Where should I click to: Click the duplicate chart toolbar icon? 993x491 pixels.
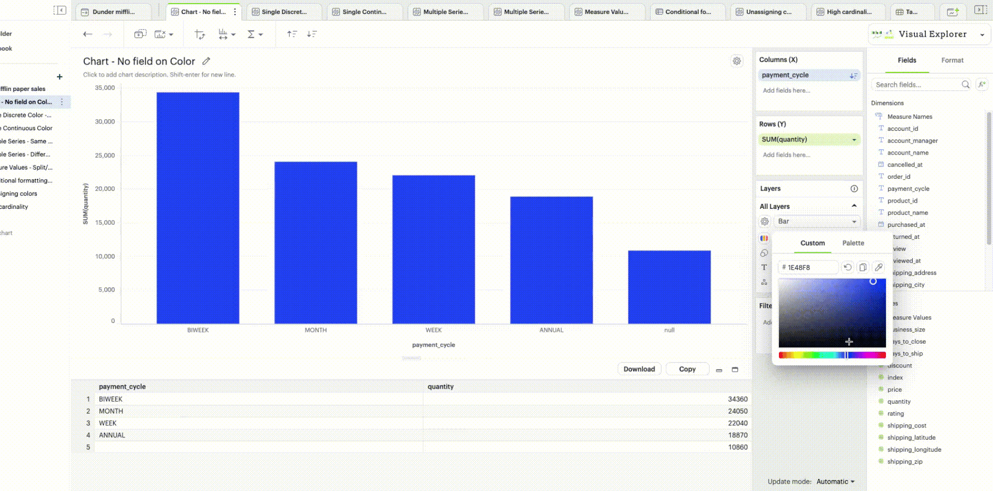pos(140,34)
